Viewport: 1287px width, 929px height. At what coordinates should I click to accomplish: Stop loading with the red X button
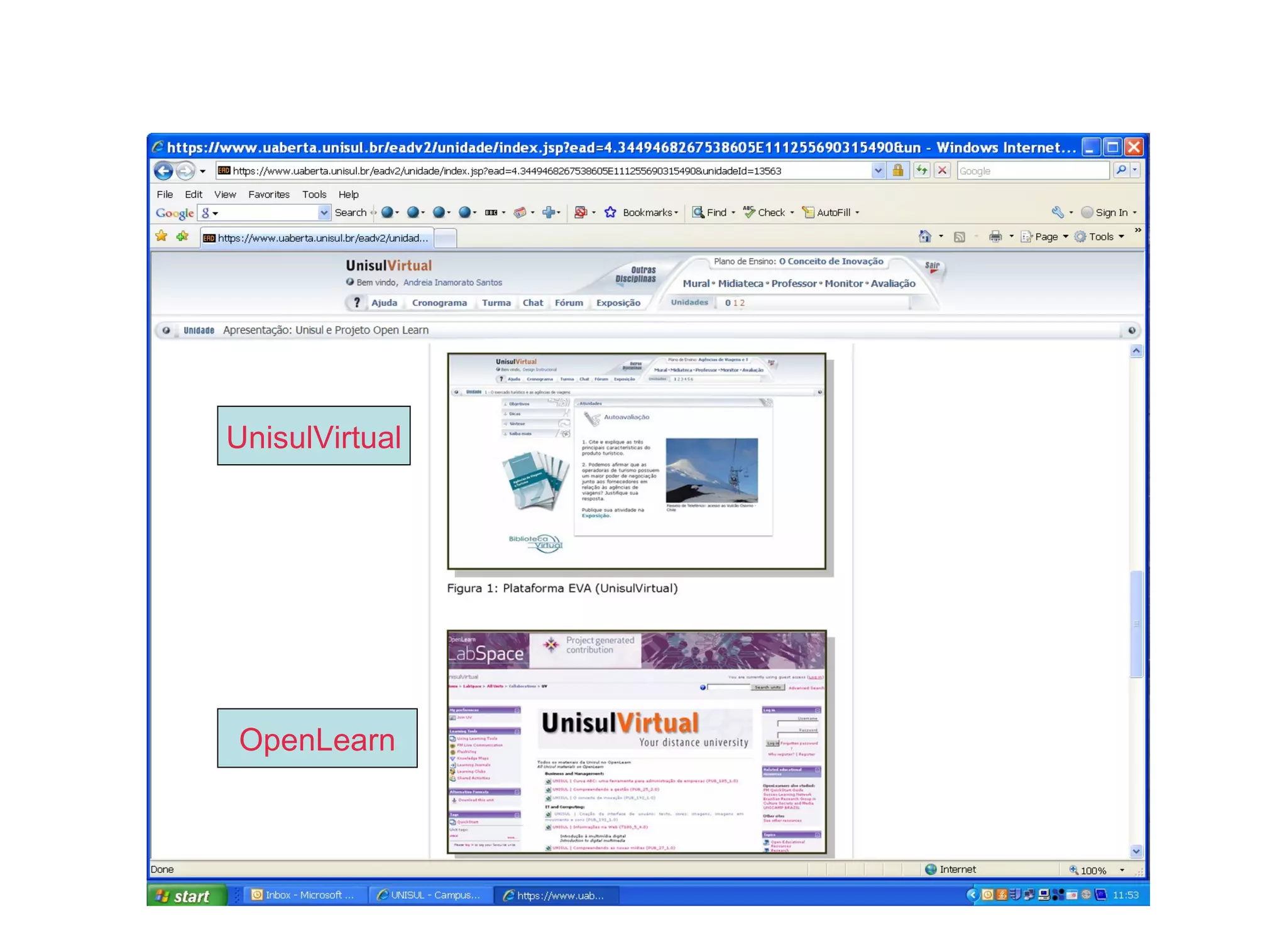(942, 170)
